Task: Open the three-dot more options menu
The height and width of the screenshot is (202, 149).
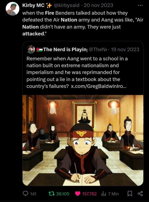Action: point(140,6)
